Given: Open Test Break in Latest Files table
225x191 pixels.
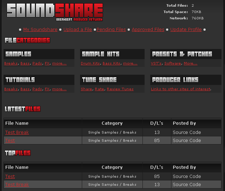Looking at the screenshot, I should (x=17, y=133).
